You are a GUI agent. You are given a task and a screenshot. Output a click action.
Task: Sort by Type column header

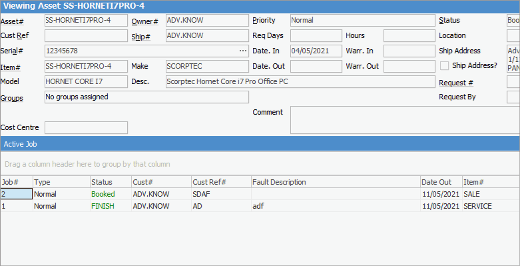click(62, 182)
